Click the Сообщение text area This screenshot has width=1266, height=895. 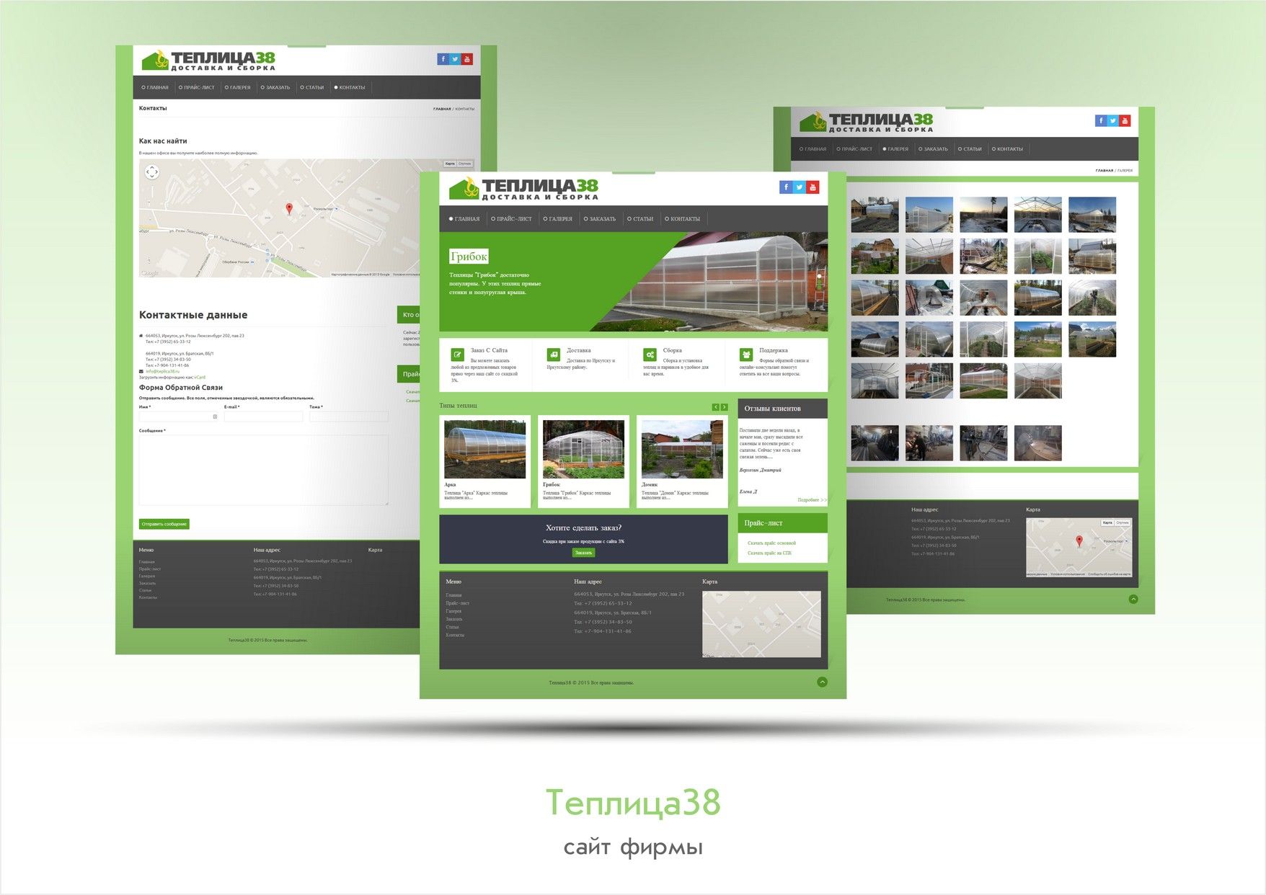click(263, 469)
